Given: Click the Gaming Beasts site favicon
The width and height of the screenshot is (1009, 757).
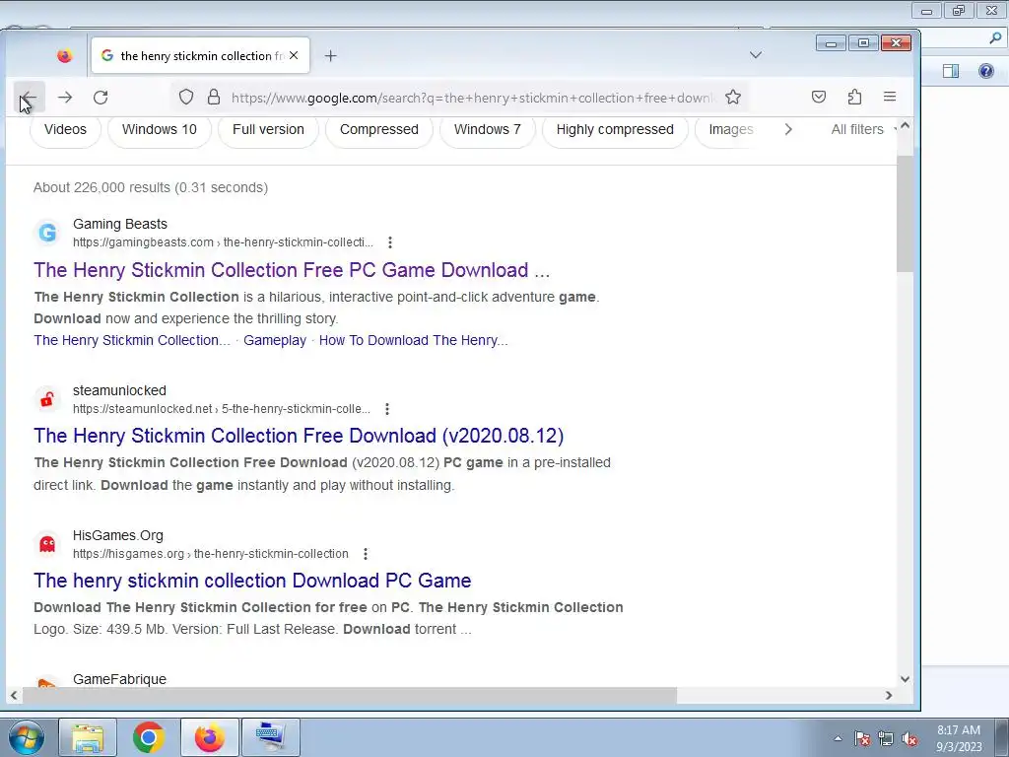Looking at the screenshot, I should (47, 233).
